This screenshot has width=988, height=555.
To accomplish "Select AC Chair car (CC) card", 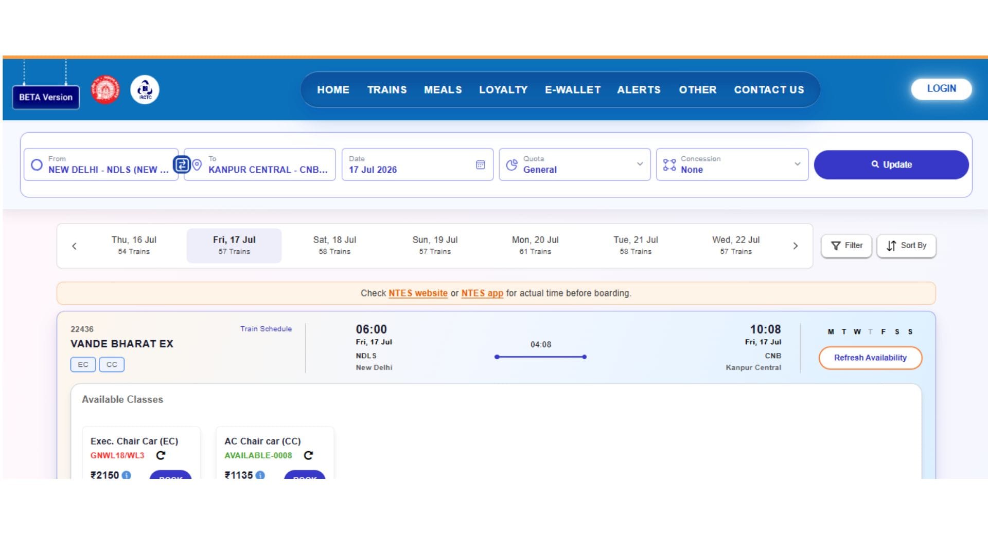I will [275, 453].
